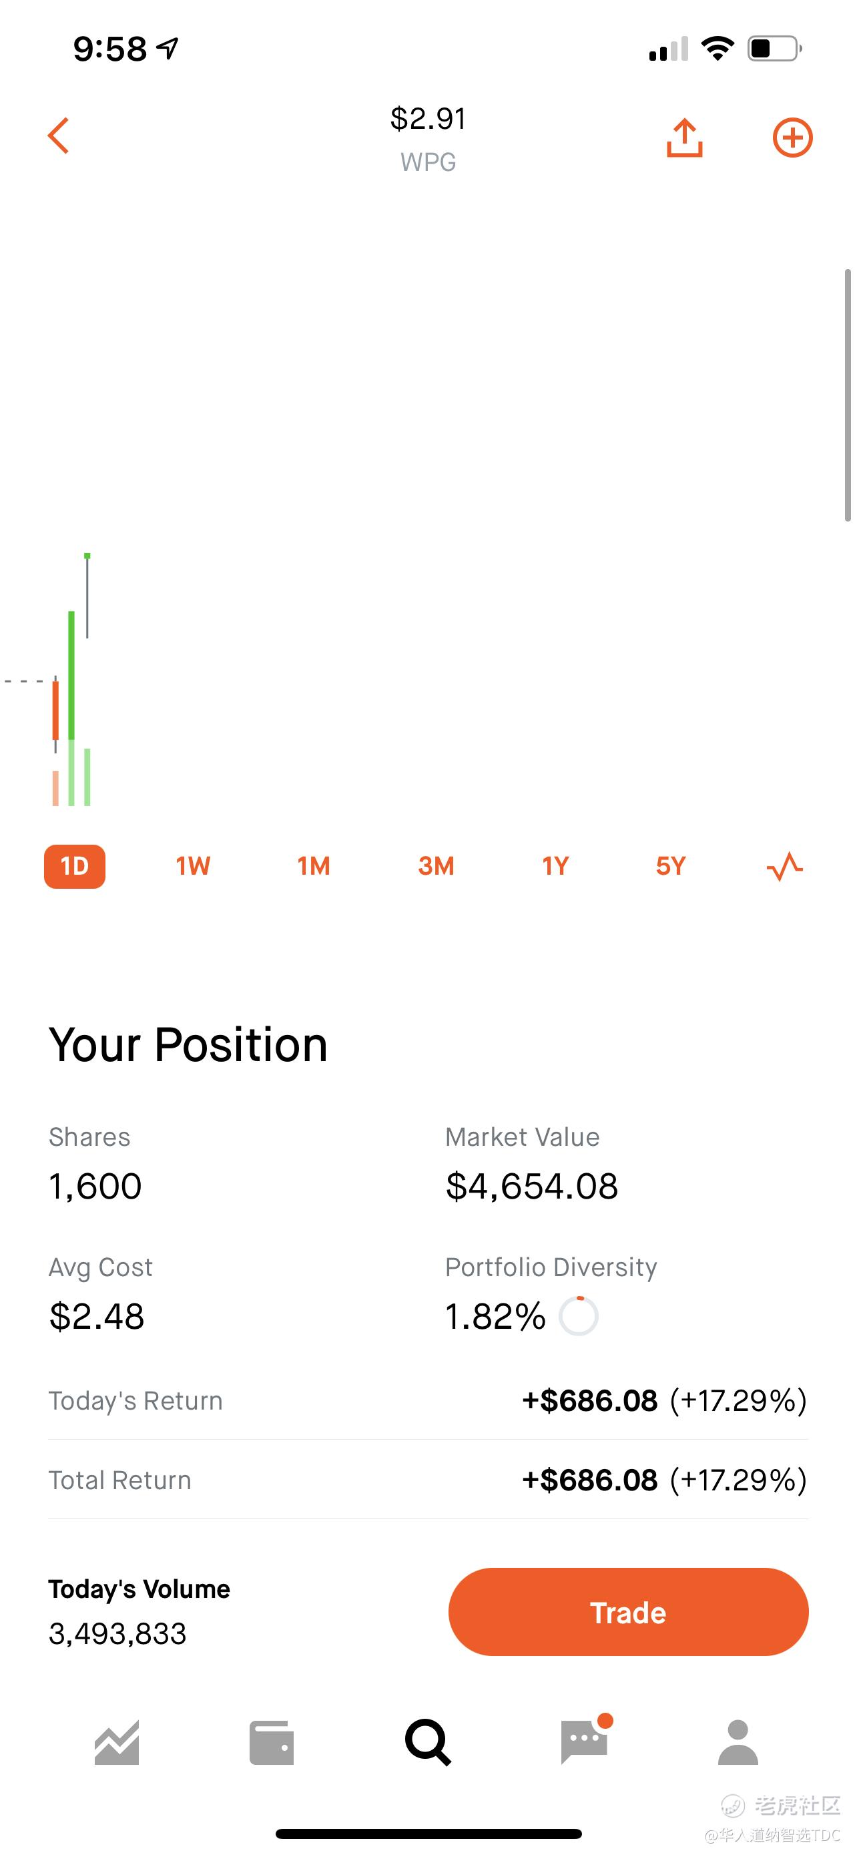The width and height of the screenshot is (857, 1855).
Task: Select the 1D chart range
Action: point(75,866)
